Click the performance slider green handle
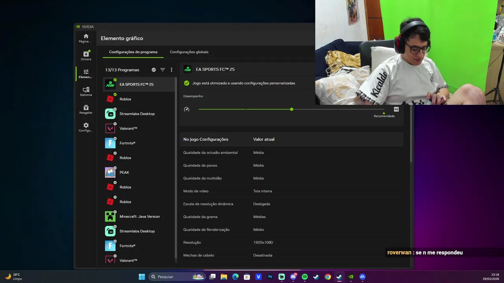The height and width of the screenshot is (283, 504). (291, 109)
